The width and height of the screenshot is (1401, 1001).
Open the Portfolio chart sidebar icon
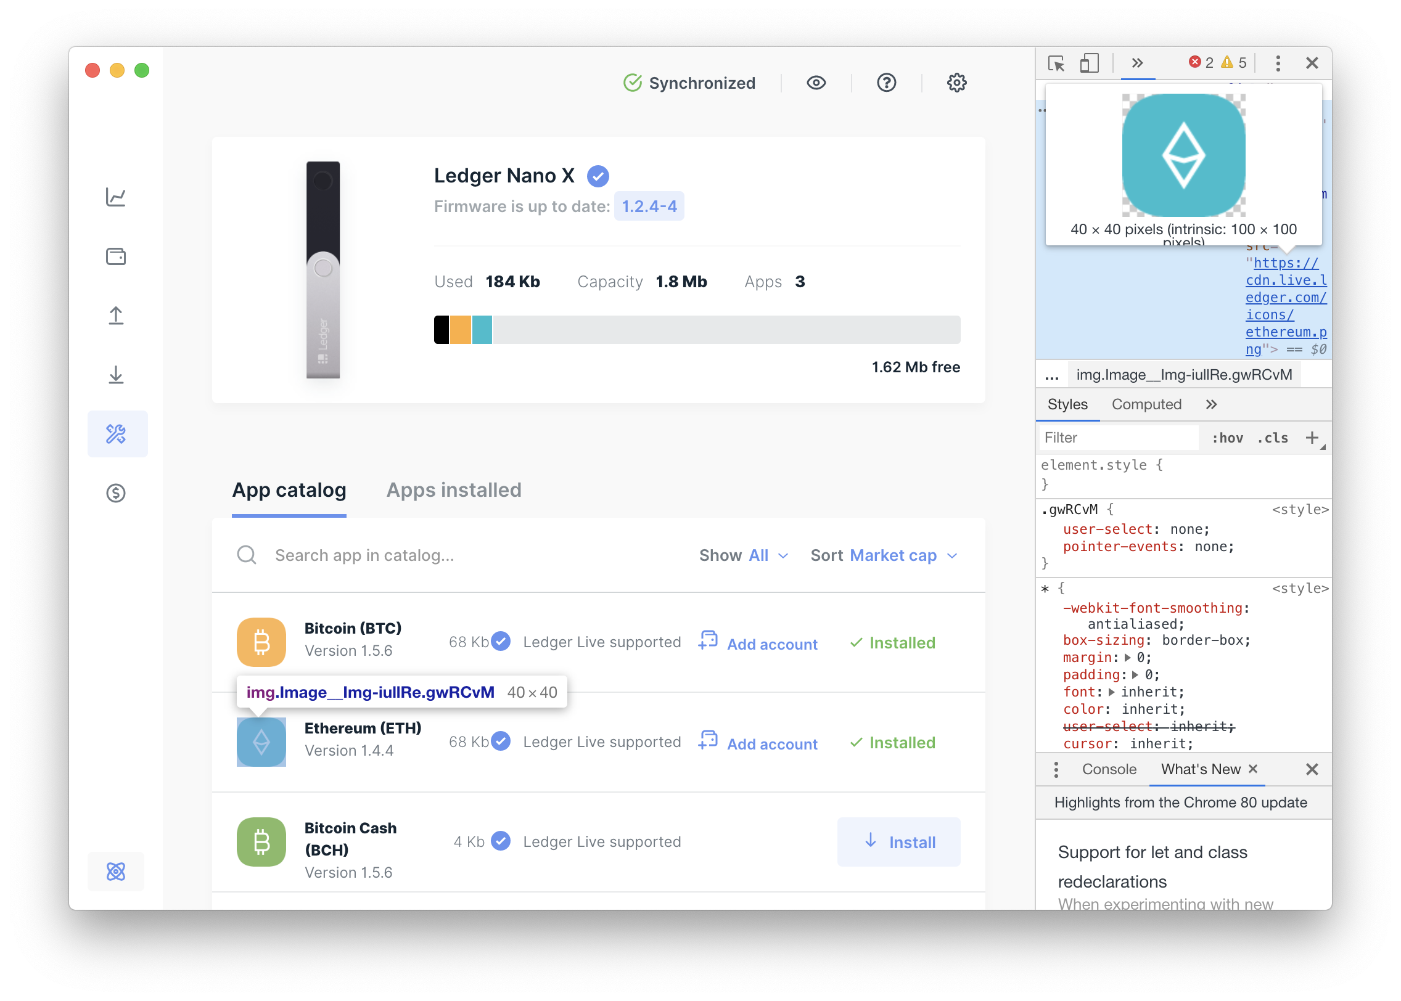[116, 197]
